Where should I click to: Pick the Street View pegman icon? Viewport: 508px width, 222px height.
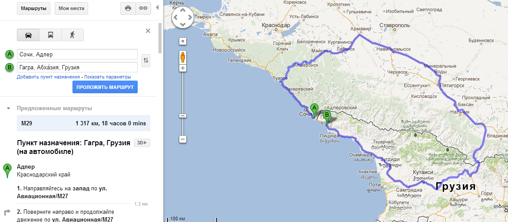click(183, 57)
